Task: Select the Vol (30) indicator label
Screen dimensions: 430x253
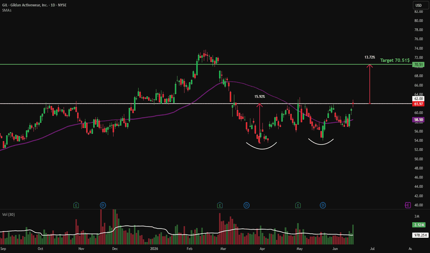Action: (8, 214)
